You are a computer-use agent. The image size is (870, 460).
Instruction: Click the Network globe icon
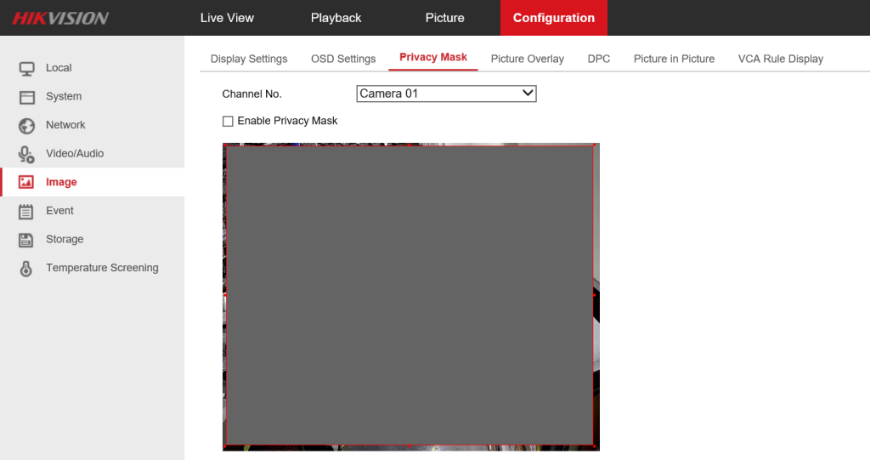(26, 126)
